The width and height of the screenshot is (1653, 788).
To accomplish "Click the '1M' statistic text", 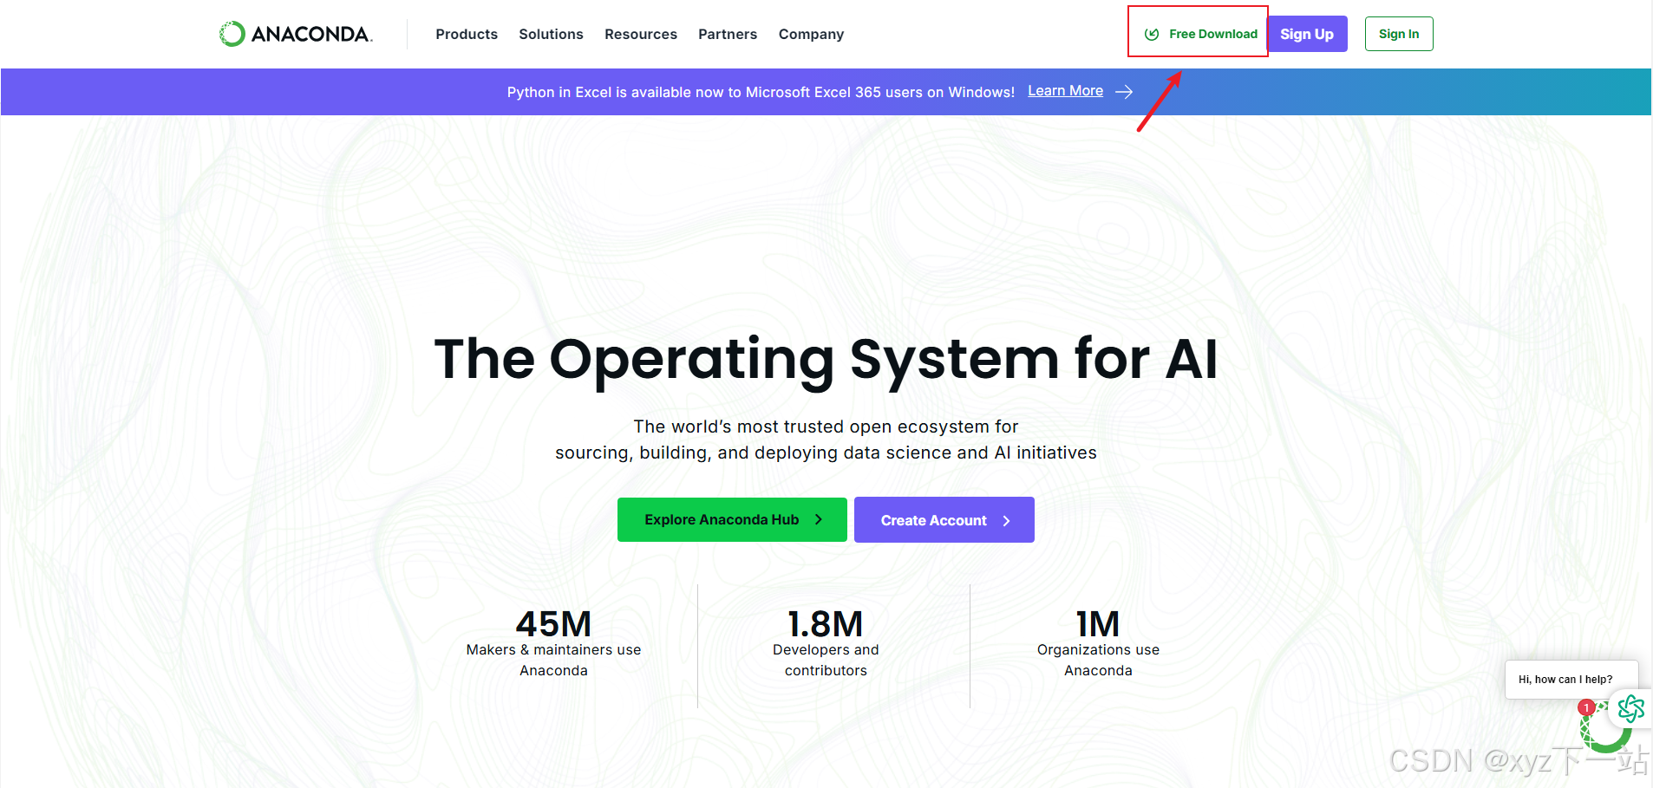I will point(1098,624).
